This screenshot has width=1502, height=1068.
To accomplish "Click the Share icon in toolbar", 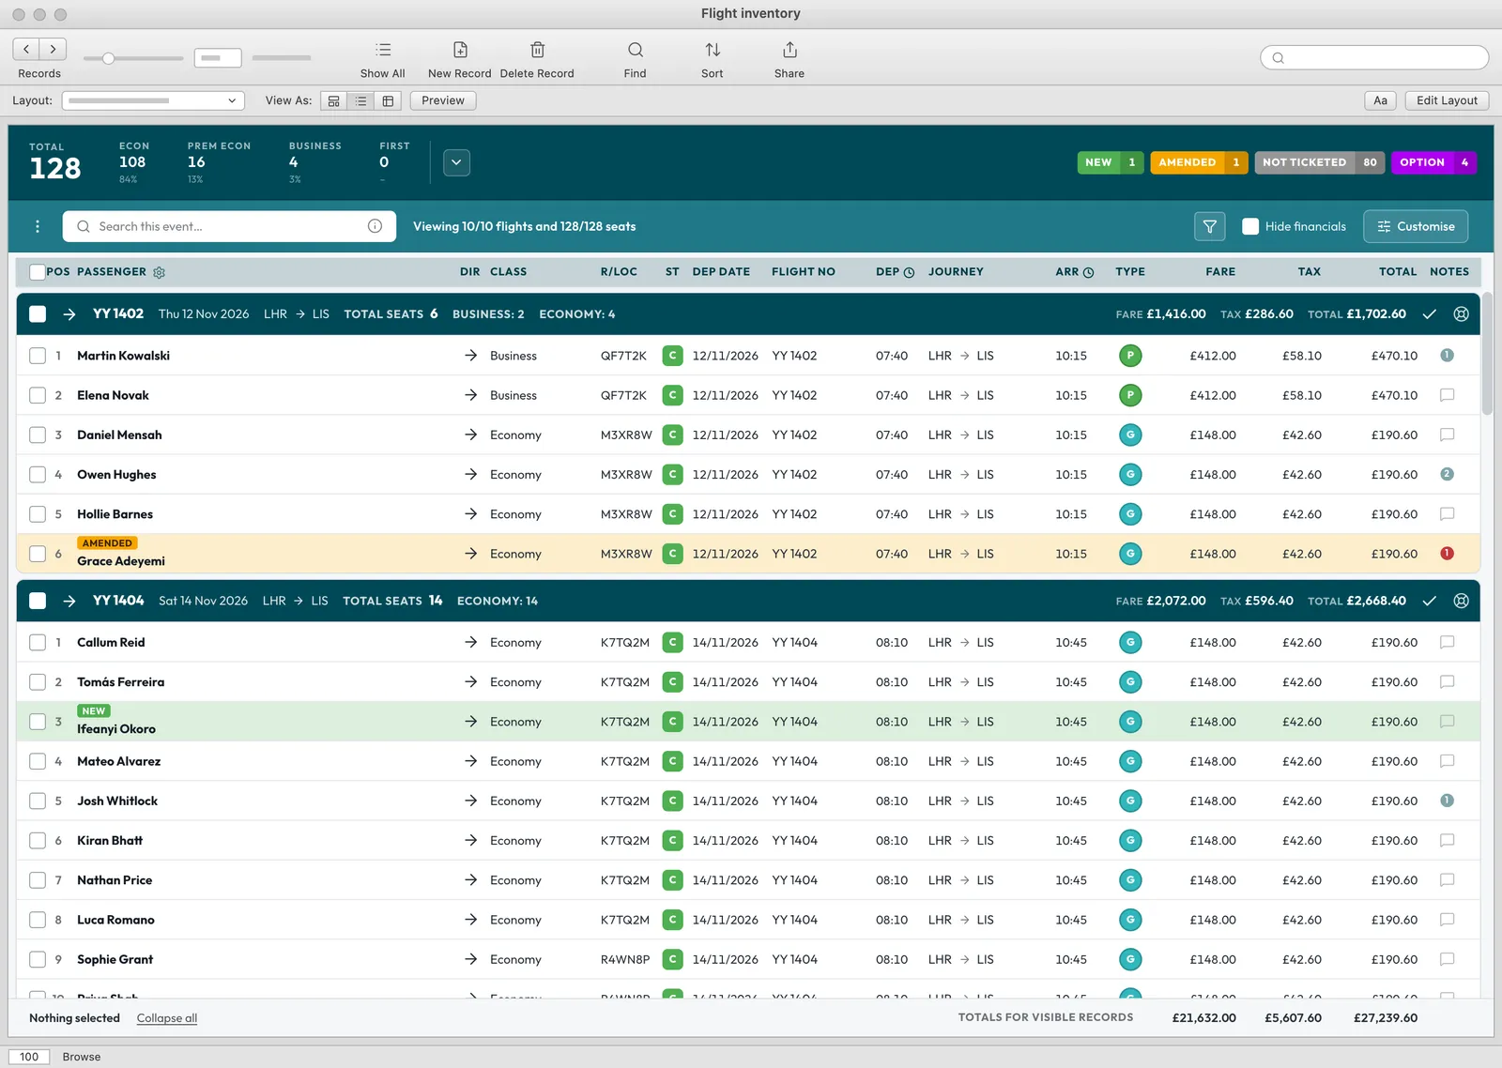I will (x=789, y=50).
